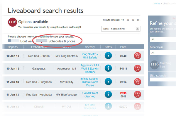Show 10 results per page

click(123, 20)
